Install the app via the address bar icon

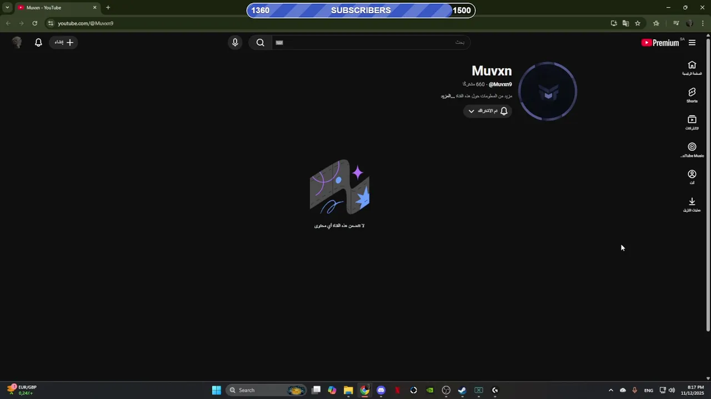[x=614, y=23]
